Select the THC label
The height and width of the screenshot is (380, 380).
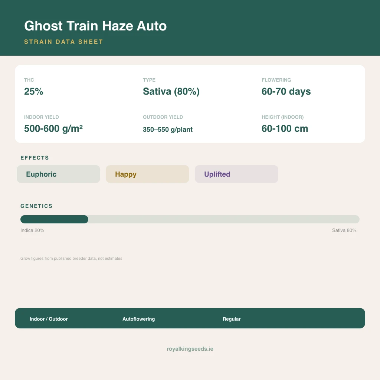pyautogui.click(x=29, y=80)
